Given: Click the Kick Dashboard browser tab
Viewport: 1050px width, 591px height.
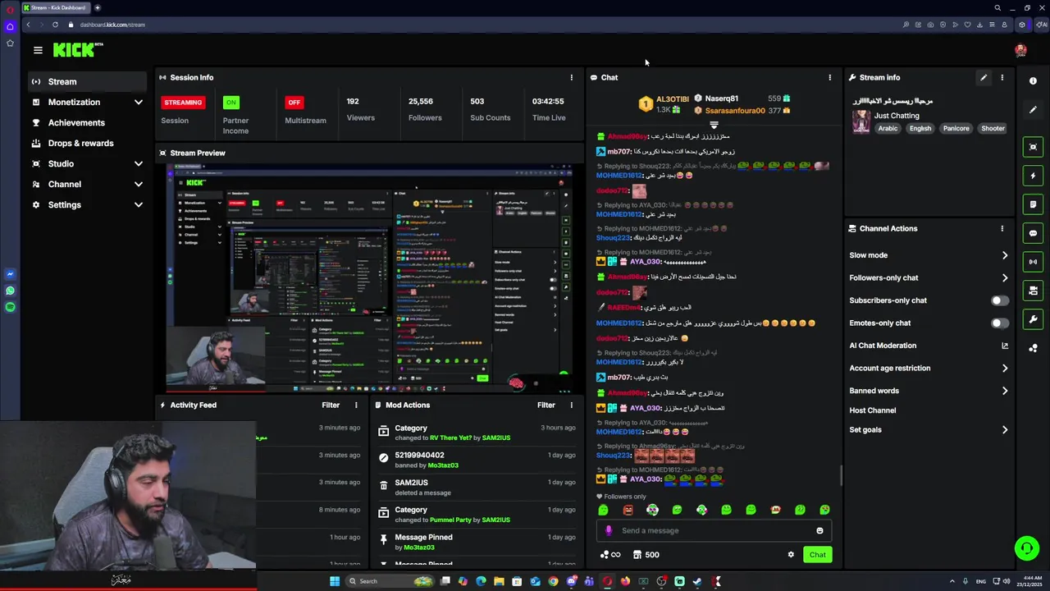Looking at the screenshot, I should click(56, 7).
